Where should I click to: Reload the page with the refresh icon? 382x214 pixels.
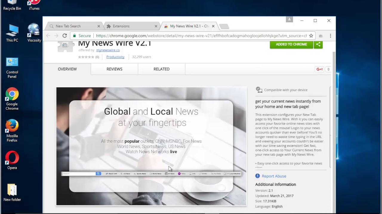(x=64, y=36)
